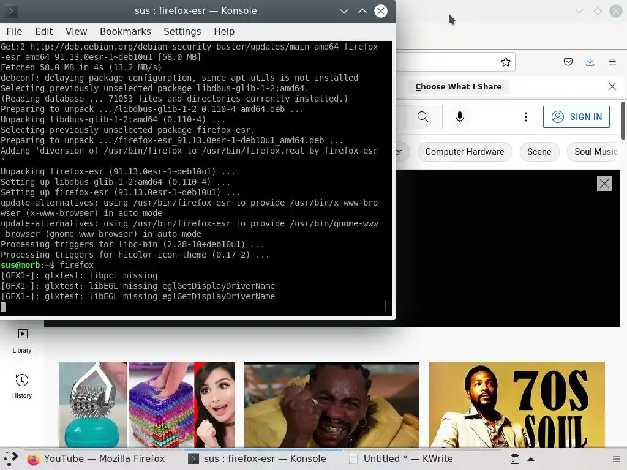627x470 pixels.
Task: Minimize the Konsole window
Action: pos(344,11)
